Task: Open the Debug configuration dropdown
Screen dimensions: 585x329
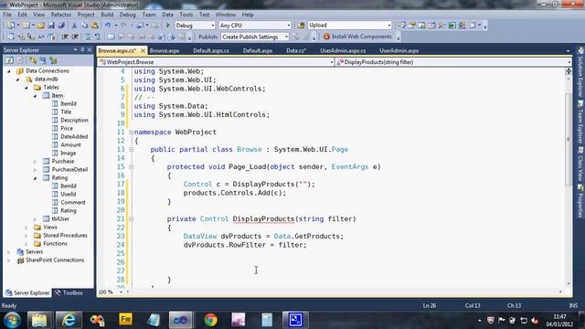Action: tap(213, 26)
